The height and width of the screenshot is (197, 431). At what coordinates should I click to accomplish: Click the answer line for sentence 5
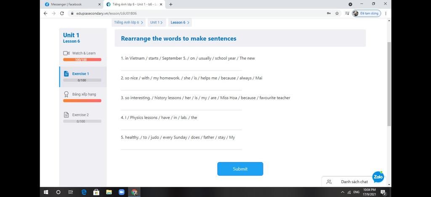(x=181, y=146)
